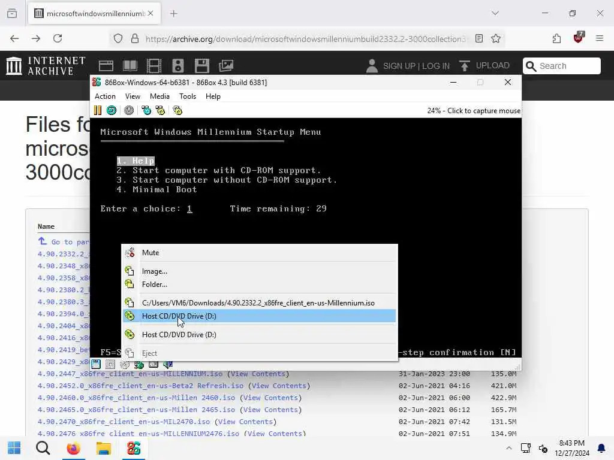Open the 86Box Media menu
Viewport: 614px width, 460px height.
click(159, 96)
